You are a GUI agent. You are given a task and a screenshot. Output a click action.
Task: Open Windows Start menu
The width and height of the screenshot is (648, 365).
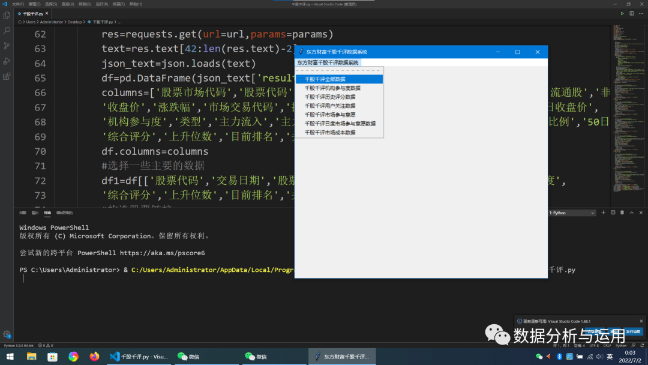tap(10, 357)
